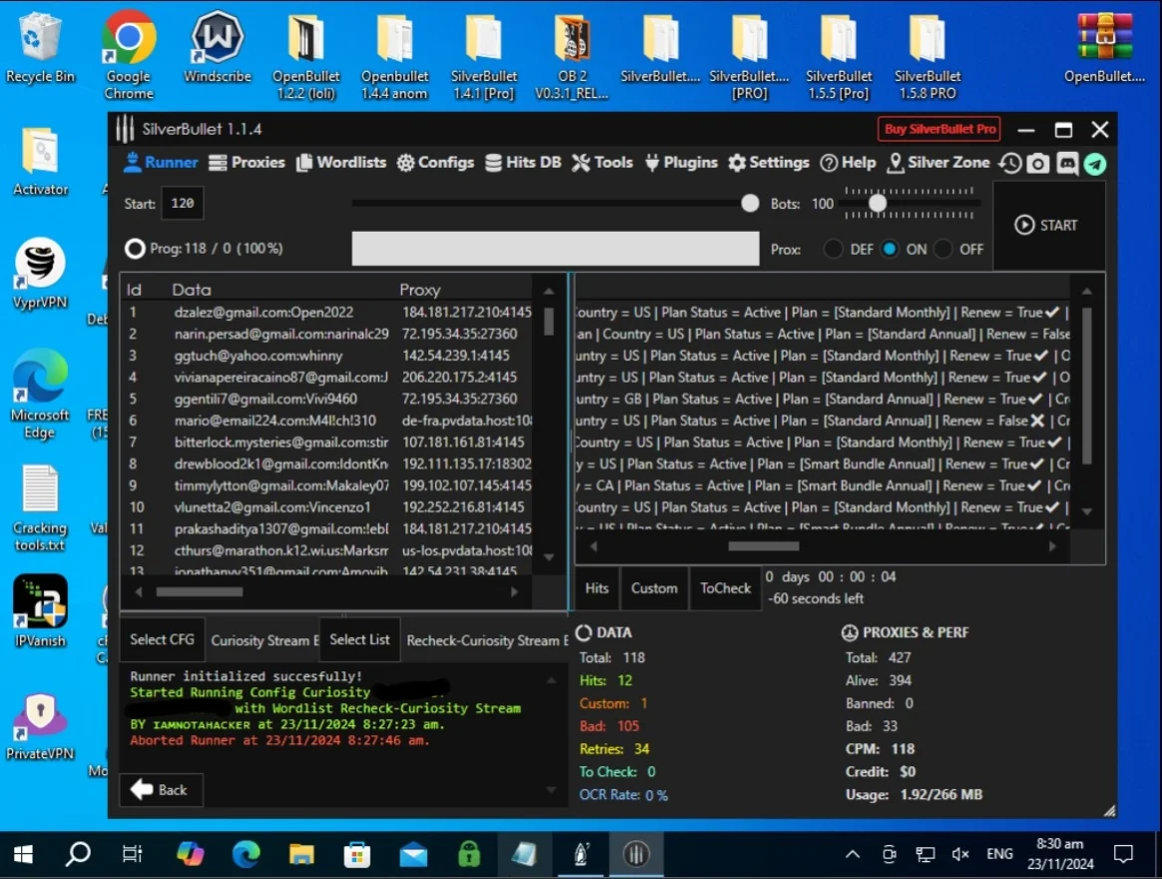Viewport: 1162px width, 879px height.
Task: Open the history clock icon
Action: pyautogui.click(x=1010, y=163)
